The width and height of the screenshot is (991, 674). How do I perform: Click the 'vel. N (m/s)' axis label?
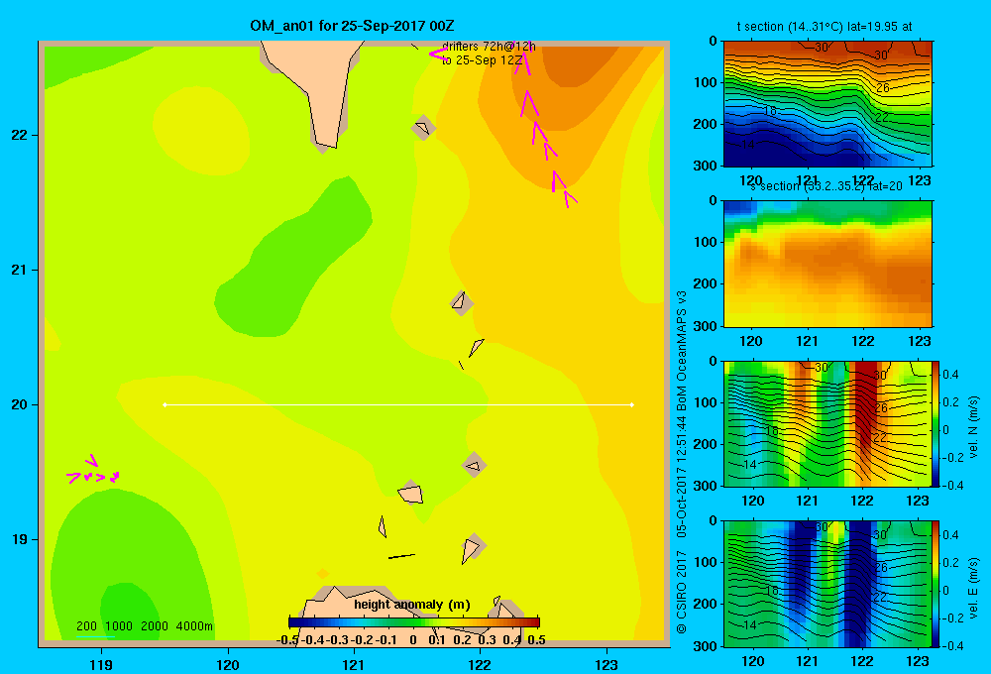pos(973,427)
